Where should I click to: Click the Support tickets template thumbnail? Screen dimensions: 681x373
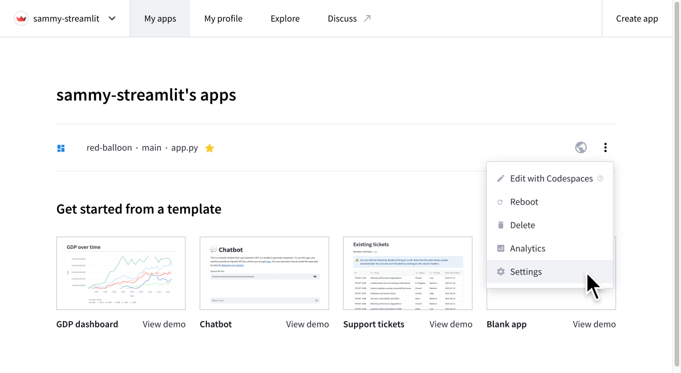[407, 273]
